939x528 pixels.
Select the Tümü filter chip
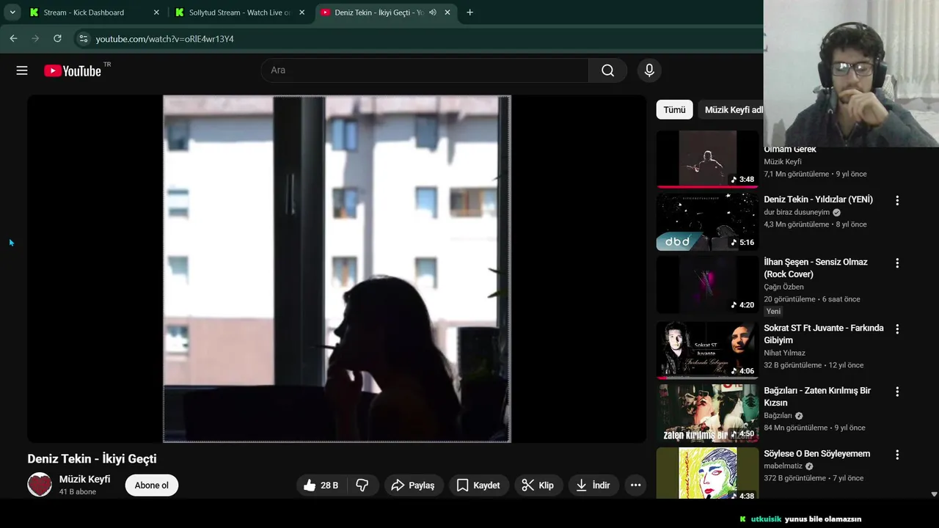click(674, 110)
